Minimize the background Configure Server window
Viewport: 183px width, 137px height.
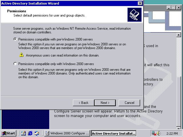click(168, 8)
